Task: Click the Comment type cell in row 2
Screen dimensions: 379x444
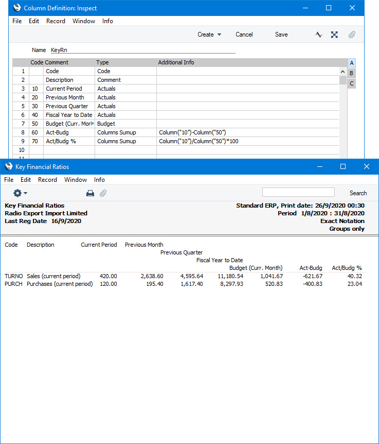Action: point(125,80)
